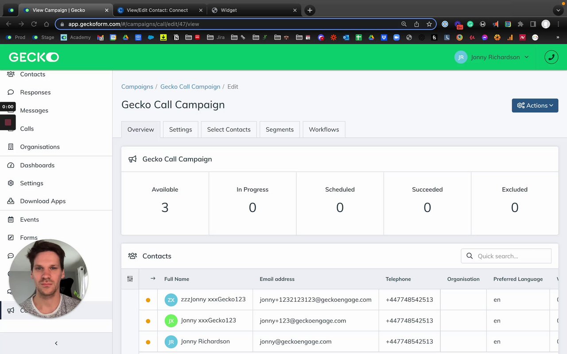Click the Contacts panel people icon
The width and height of the screenshot is (567, 354).
pyautogui.click(x=132, y=256)
